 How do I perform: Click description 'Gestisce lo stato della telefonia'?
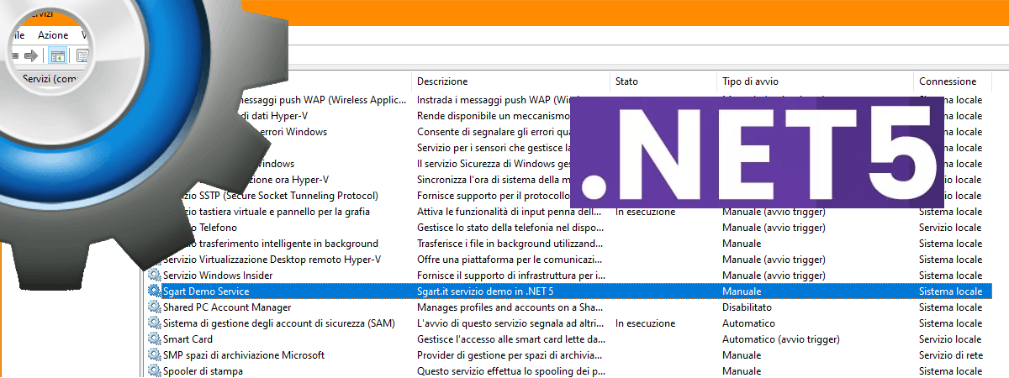pyautogui.click(x=510, y=228)
